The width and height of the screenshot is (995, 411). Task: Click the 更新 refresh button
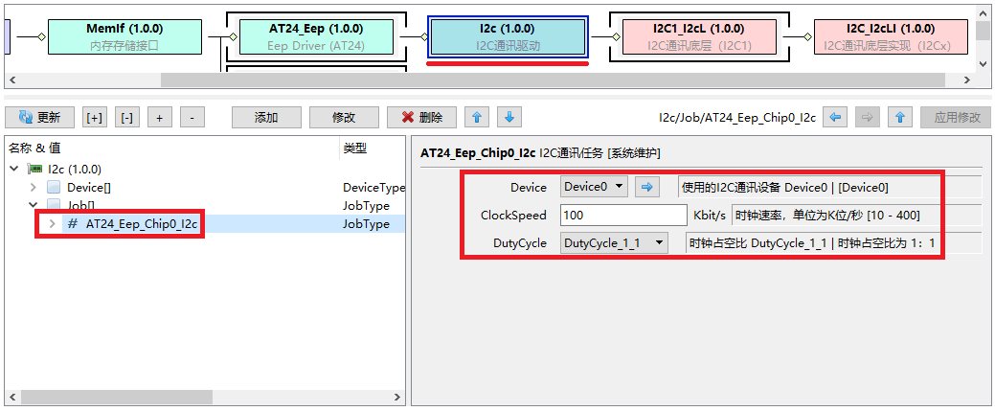[x=39, y=118]
